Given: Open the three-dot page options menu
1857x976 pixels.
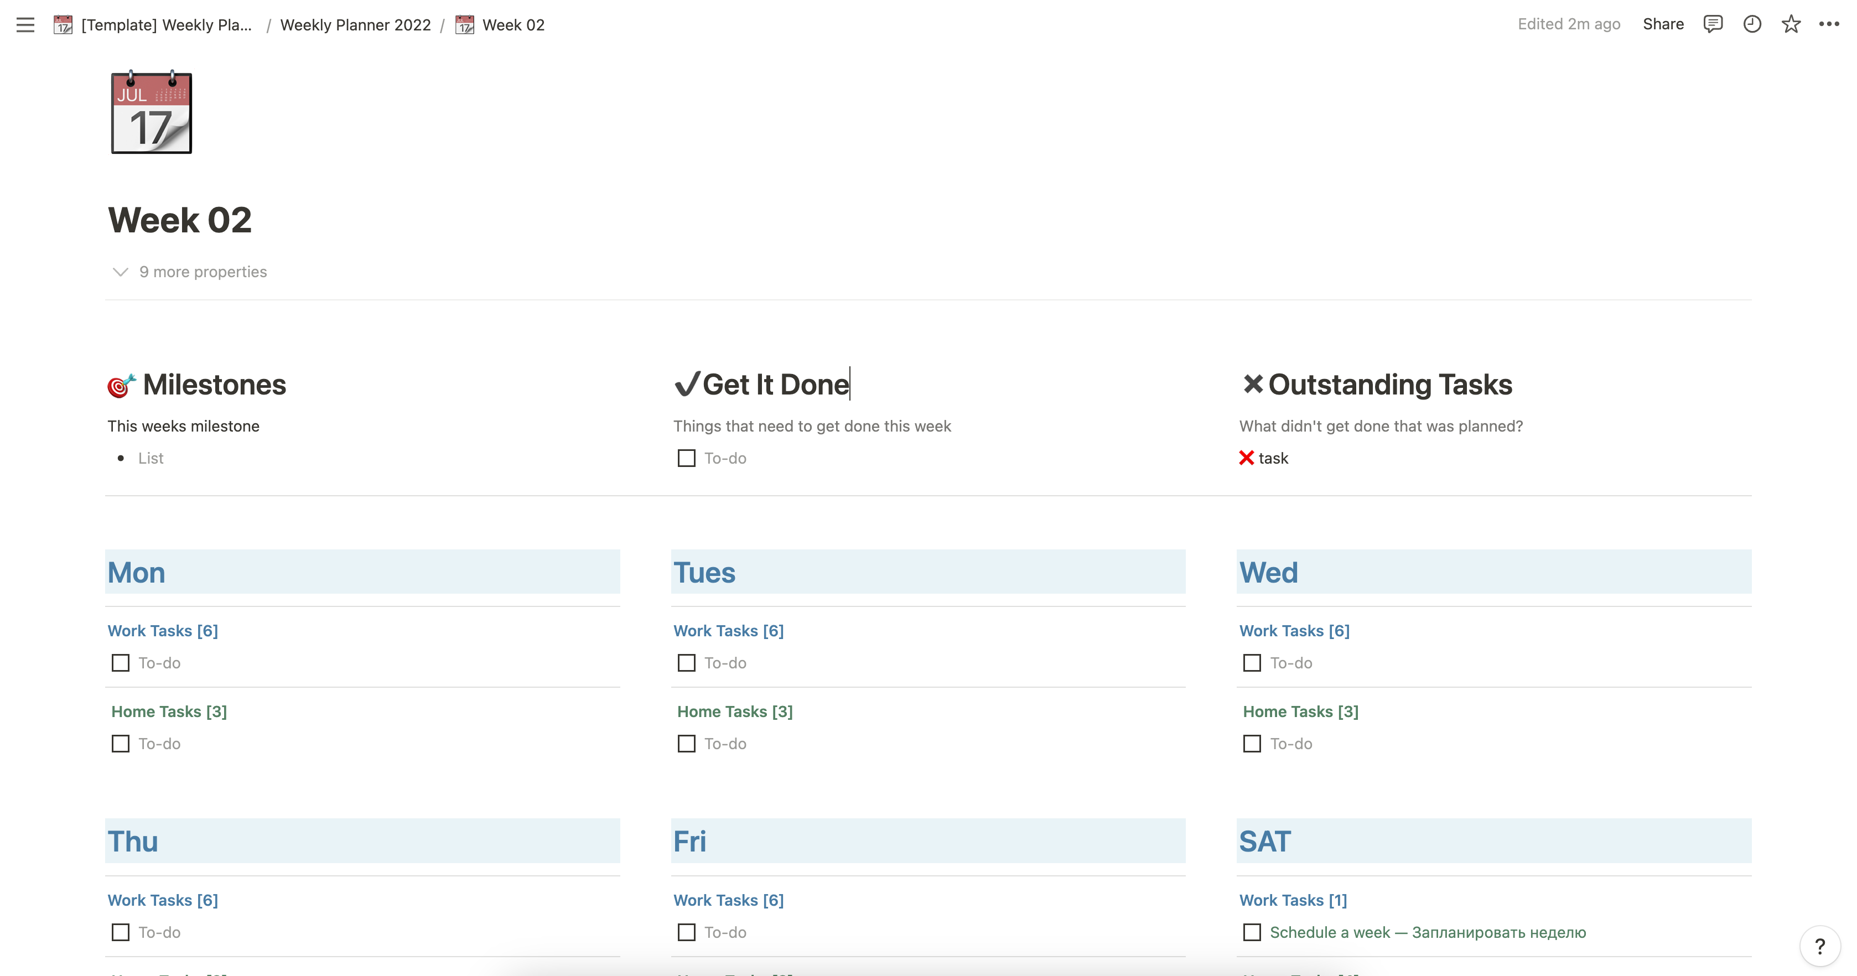Looking at the screenshot, I should click(1829, 24).
